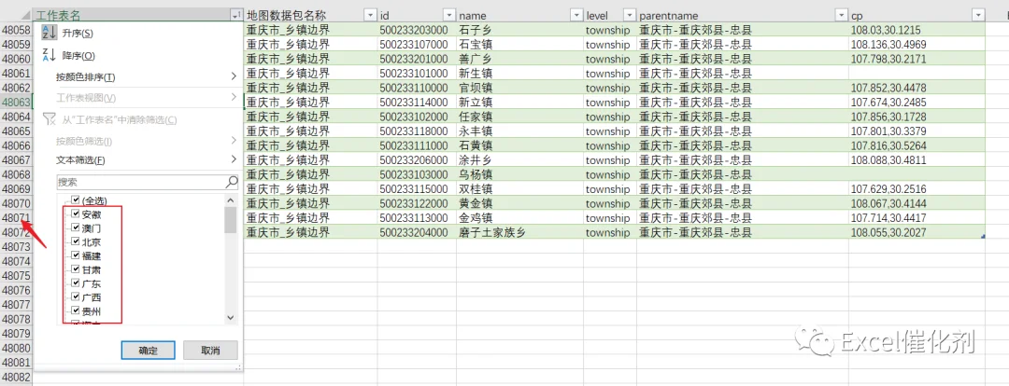1009x386 pixels.
Task: Click the 确定 confirm button
Action: pyautogui.click(x=148, y=351)
